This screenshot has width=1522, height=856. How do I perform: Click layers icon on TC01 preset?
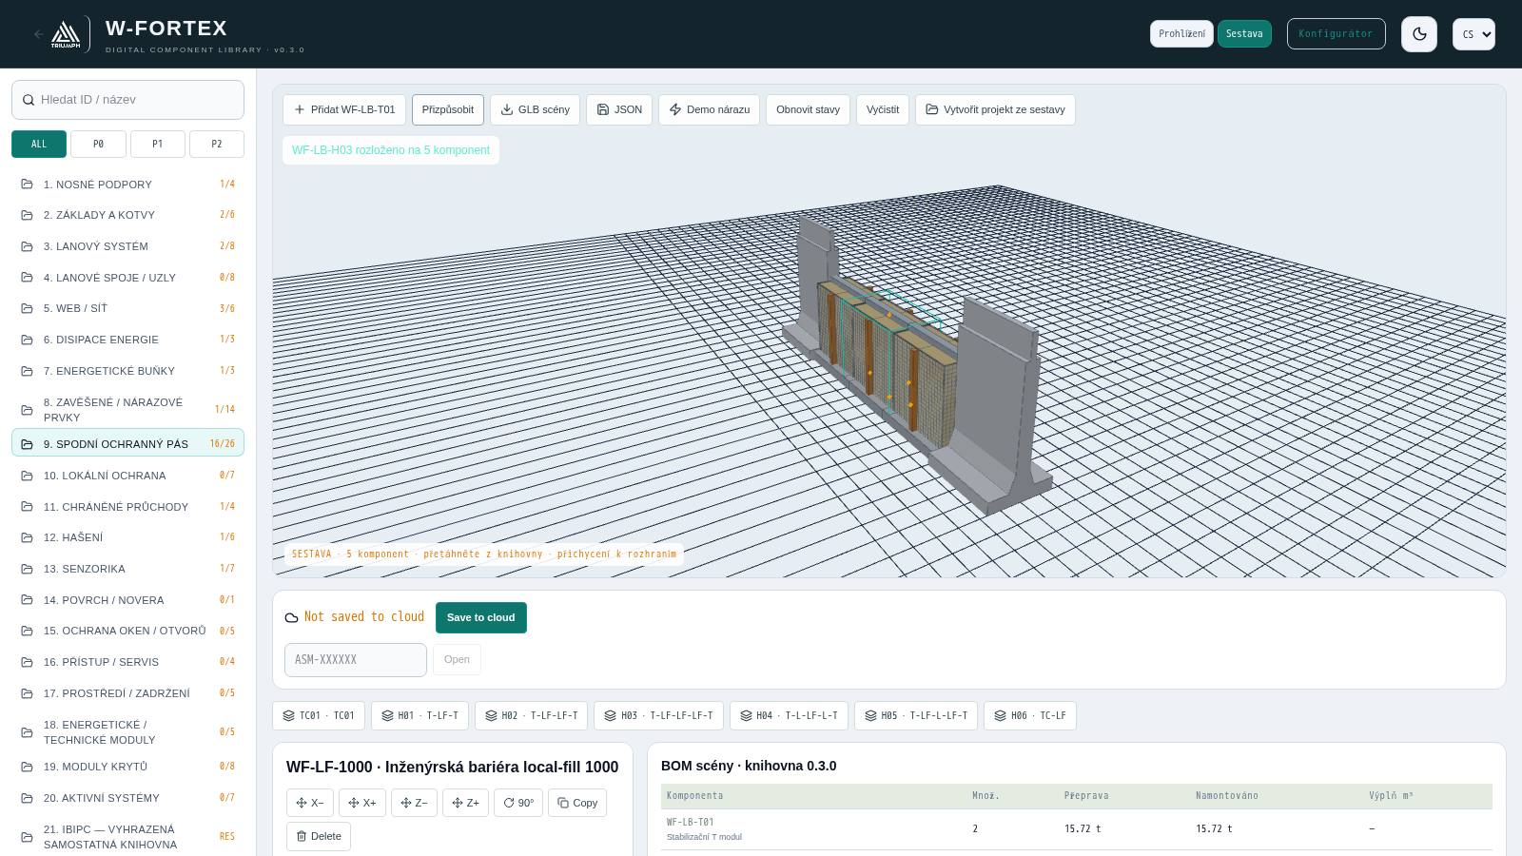(x=288, y=715)
